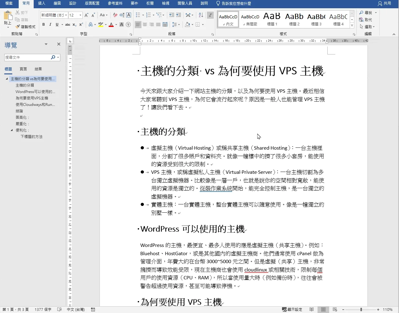Open the font name dropdown

pyautogui.click(x=66, y=15)
